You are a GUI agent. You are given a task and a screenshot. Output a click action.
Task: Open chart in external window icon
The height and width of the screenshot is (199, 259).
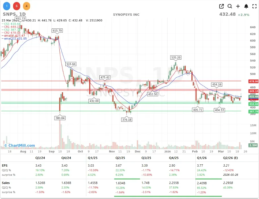pos(222,6)
